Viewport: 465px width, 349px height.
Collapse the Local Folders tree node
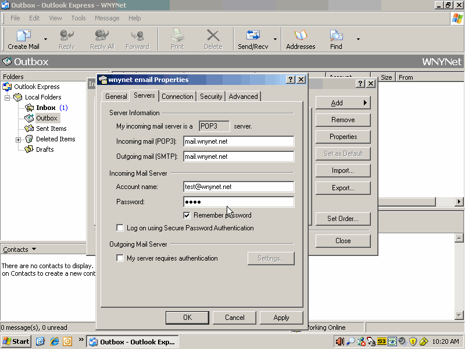pyautogui.click(x=8, y=97)
